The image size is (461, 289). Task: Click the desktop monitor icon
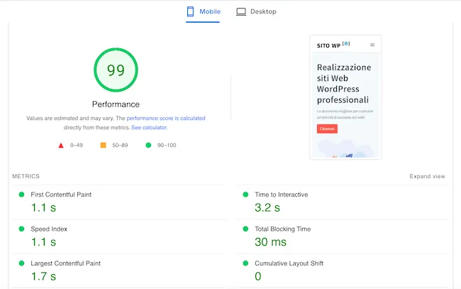241,11
